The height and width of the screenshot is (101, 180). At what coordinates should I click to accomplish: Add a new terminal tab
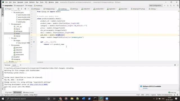[21, 65]
